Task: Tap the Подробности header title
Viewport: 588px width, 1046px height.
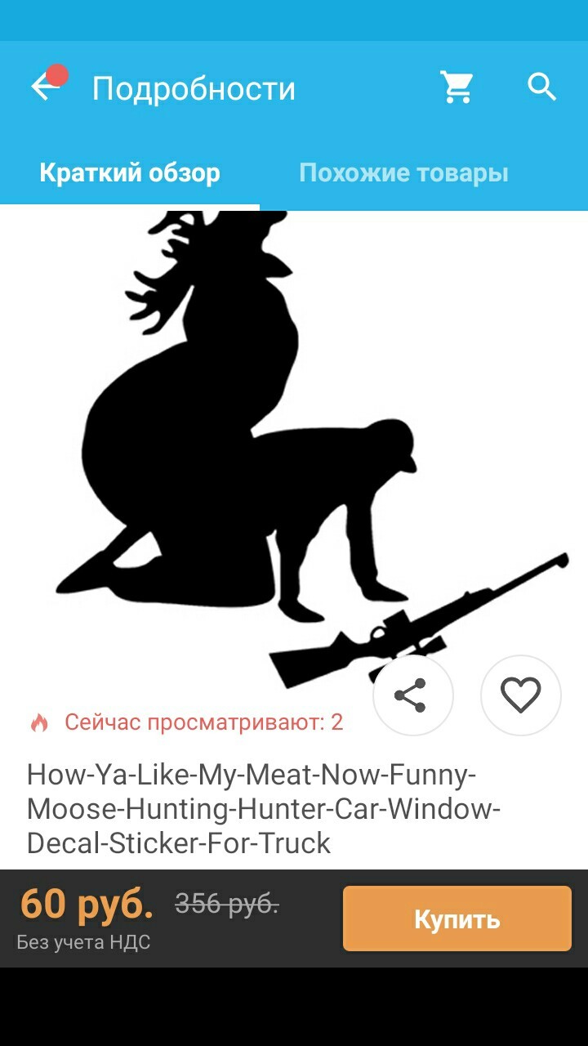Action: [194, 88]
